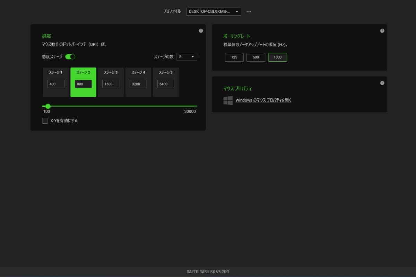
Task: Expand the ステージの数 dropdown
Action: (x=187, y=56)
